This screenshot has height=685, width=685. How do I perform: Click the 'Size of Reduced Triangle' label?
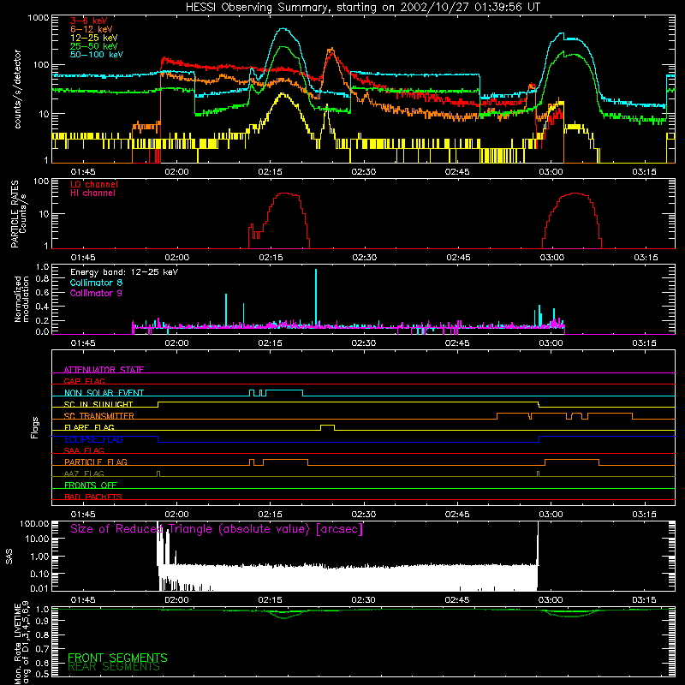tap(217, 529)
